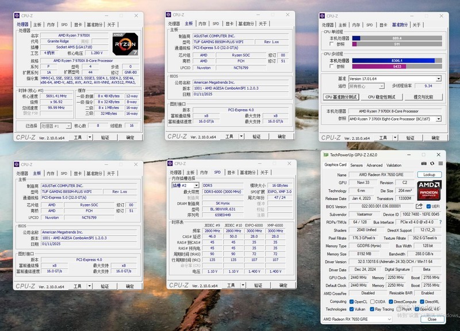460x331 pixels.
Task: Toggle the UEFI checkbox next to BIOS Version
Action: tap(428, 207)
